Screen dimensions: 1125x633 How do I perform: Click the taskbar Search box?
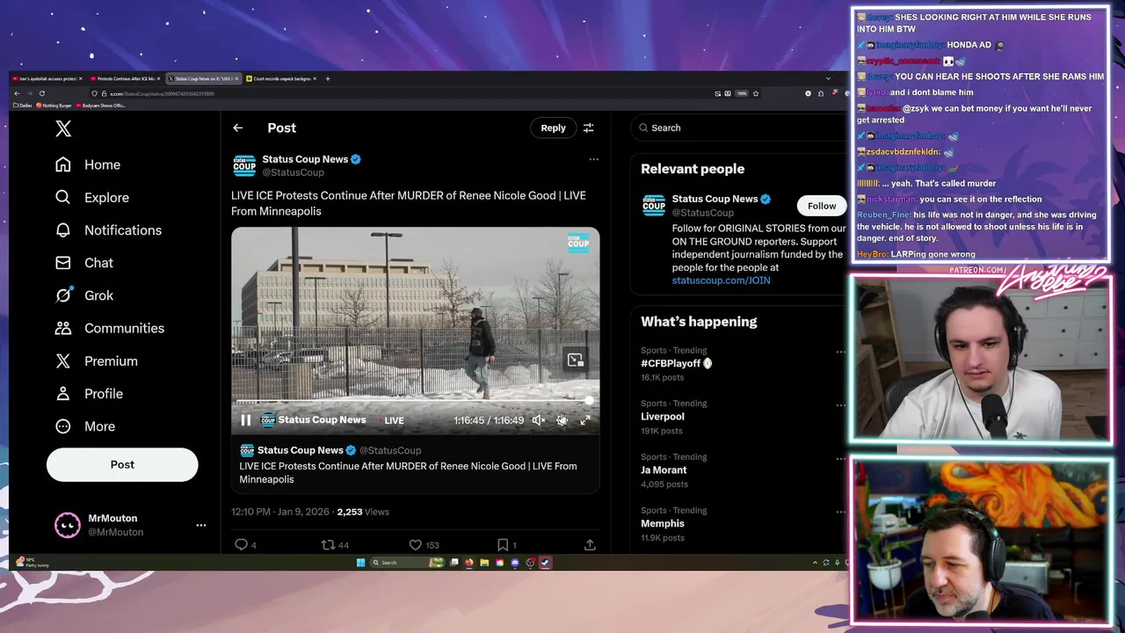point(408,563)
